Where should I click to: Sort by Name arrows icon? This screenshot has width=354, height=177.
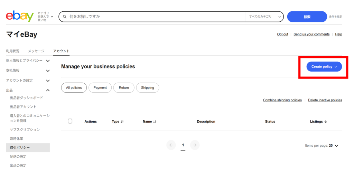click(x=155, y=122)
